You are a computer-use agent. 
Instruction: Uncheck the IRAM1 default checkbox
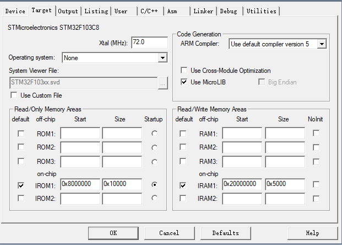[183, 185]
